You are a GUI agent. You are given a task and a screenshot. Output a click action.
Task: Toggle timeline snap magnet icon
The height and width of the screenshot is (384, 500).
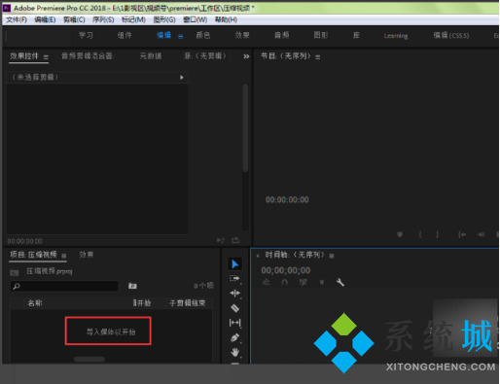coord(284,283)
